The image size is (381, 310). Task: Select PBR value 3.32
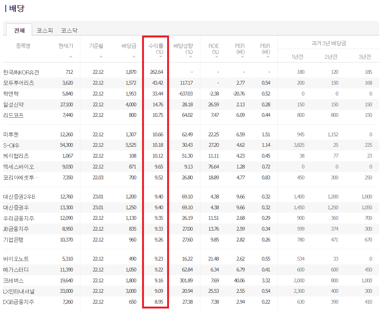tap(266, 280)
